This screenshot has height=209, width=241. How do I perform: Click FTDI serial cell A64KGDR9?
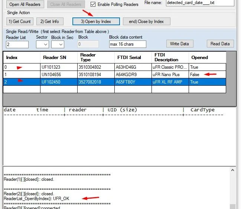tap(133, 75)
